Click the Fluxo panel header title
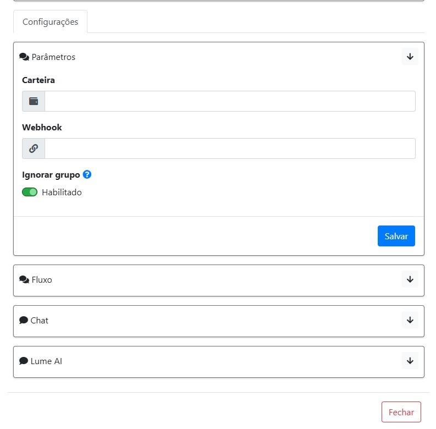The width and height of the screenshot is (436, 429). click(42, 279)
